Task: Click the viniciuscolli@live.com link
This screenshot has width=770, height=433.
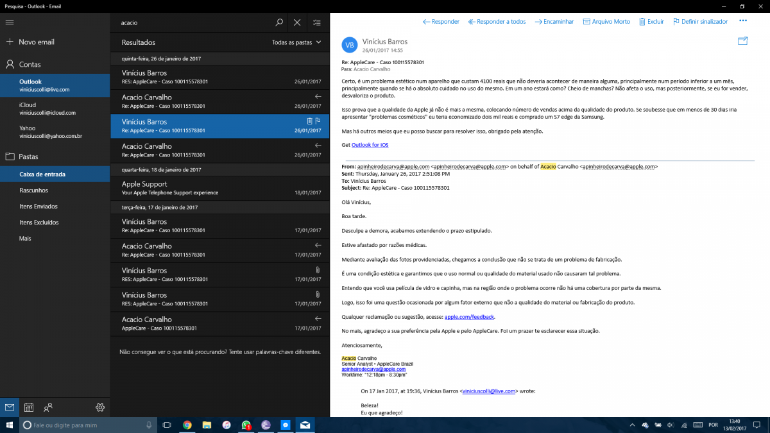Action: coord(489,391)
